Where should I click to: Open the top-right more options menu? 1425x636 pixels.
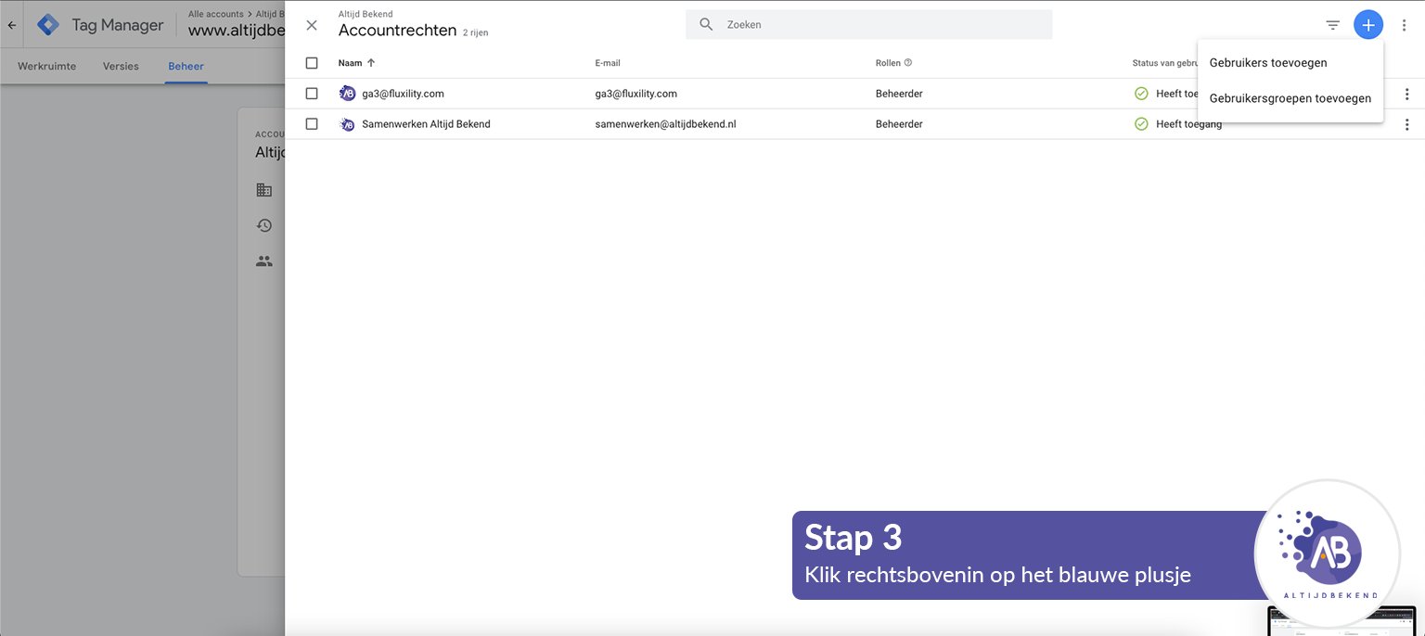[1404, 25]
